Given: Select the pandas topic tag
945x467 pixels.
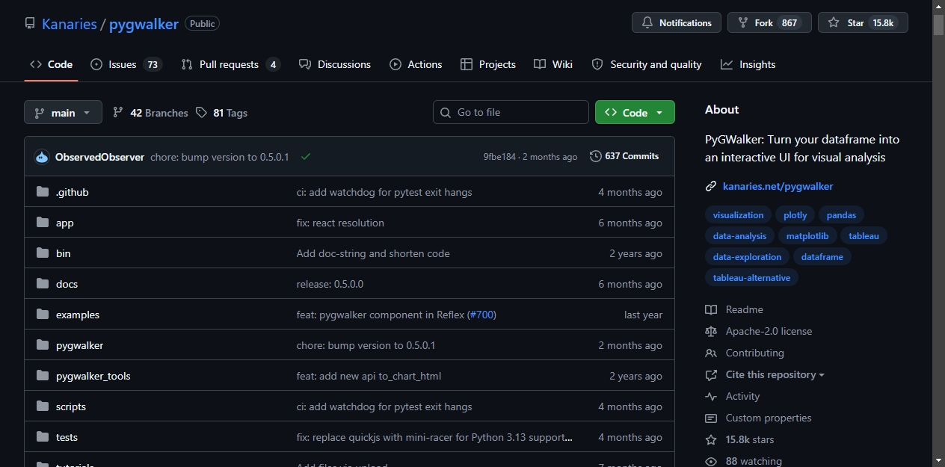Looking at the screenshot, I should (x=841, y=215).
